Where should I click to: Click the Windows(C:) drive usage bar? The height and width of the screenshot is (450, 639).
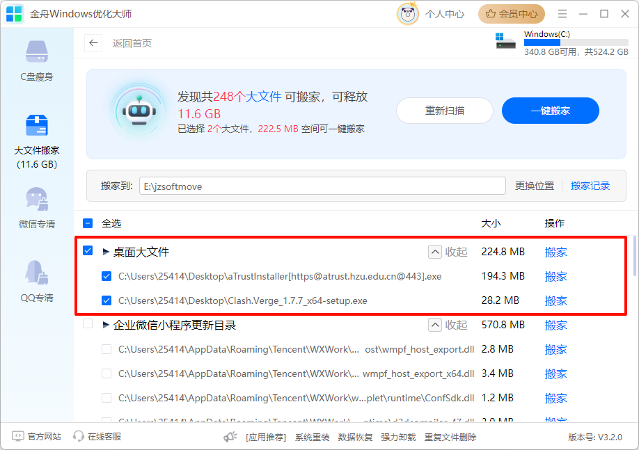[x=576, y=43]
